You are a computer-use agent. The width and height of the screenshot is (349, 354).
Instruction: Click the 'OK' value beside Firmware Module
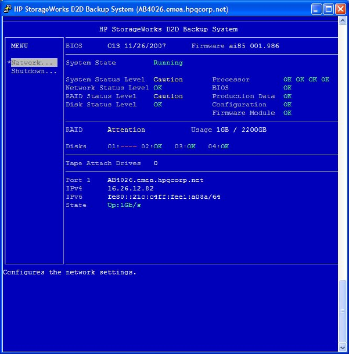(x=287, y=113)
